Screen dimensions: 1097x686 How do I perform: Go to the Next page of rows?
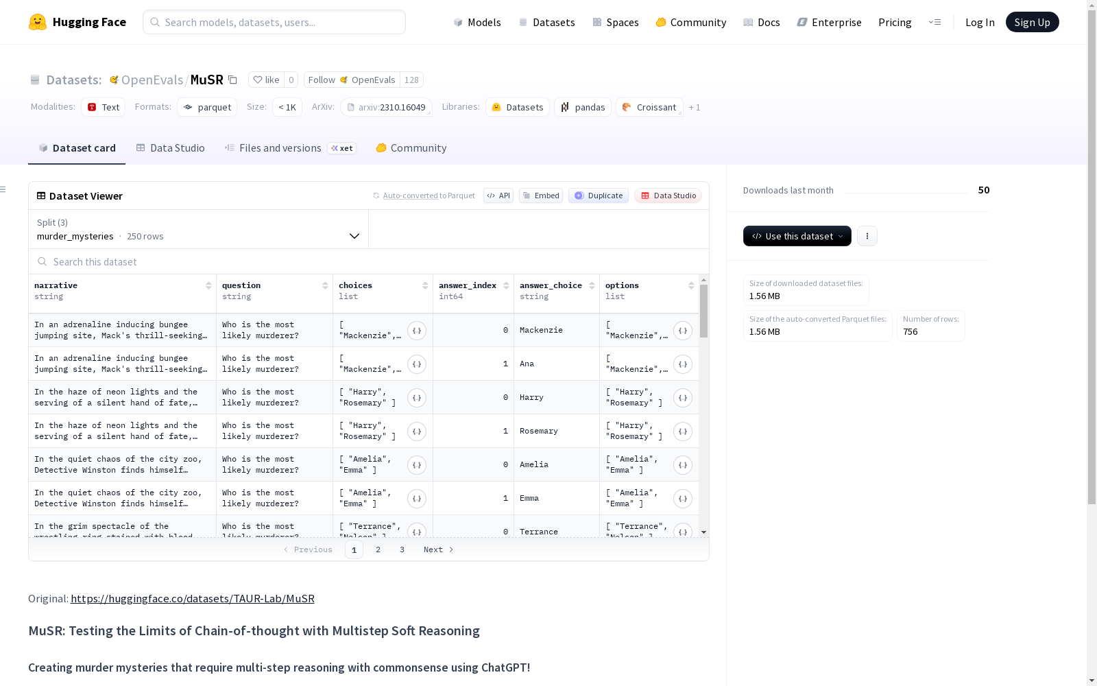click(439, 549)
